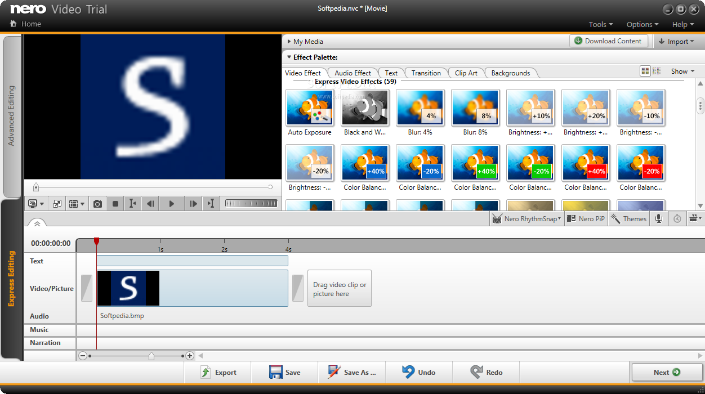The width and height of the screenshot is (705, 394).
Task: Click the Export button
Action: click(218, 372)
